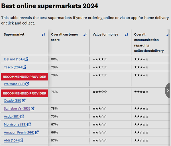Select Waitrose's 78% customer score
The width and height of the screenshot is (171, 146).
click(54, 75)
